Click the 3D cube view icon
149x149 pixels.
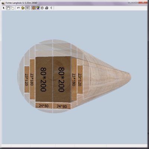(x=42, y=8)
